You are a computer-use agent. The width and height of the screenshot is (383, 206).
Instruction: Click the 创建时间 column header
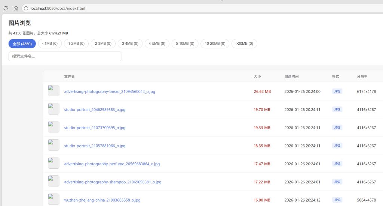pyautogui.click(x=291, y=76)
